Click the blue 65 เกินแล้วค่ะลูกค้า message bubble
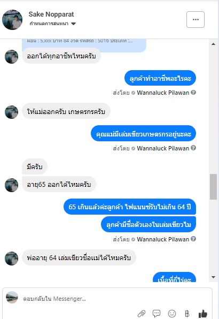219x319 pixels. point(130,207)
